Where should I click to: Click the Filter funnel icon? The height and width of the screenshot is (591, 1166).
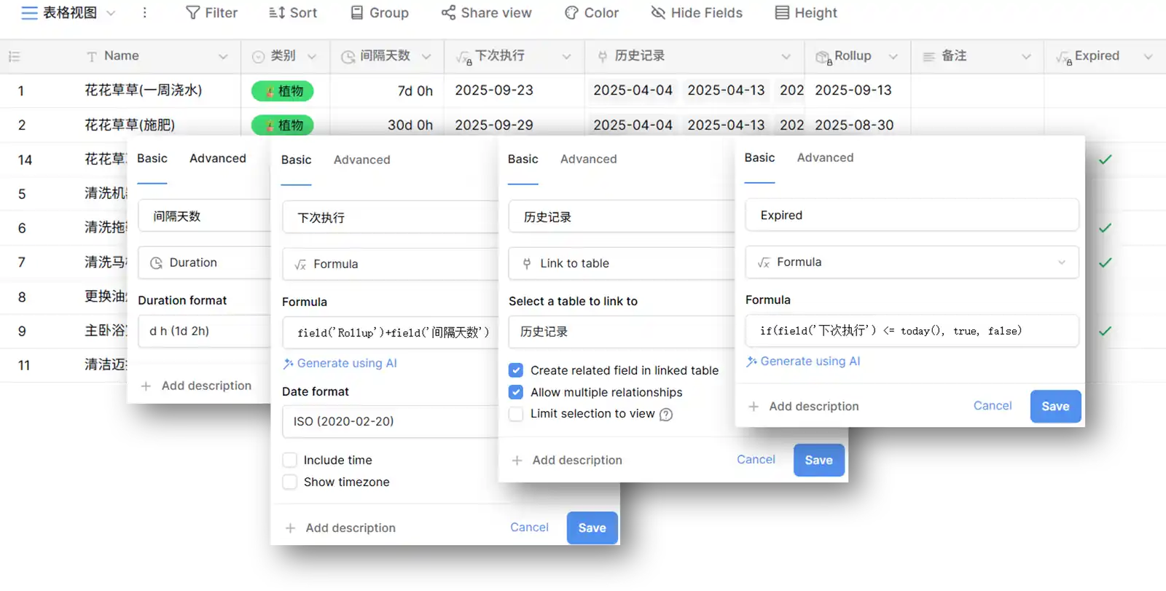(x=193, y=13)
